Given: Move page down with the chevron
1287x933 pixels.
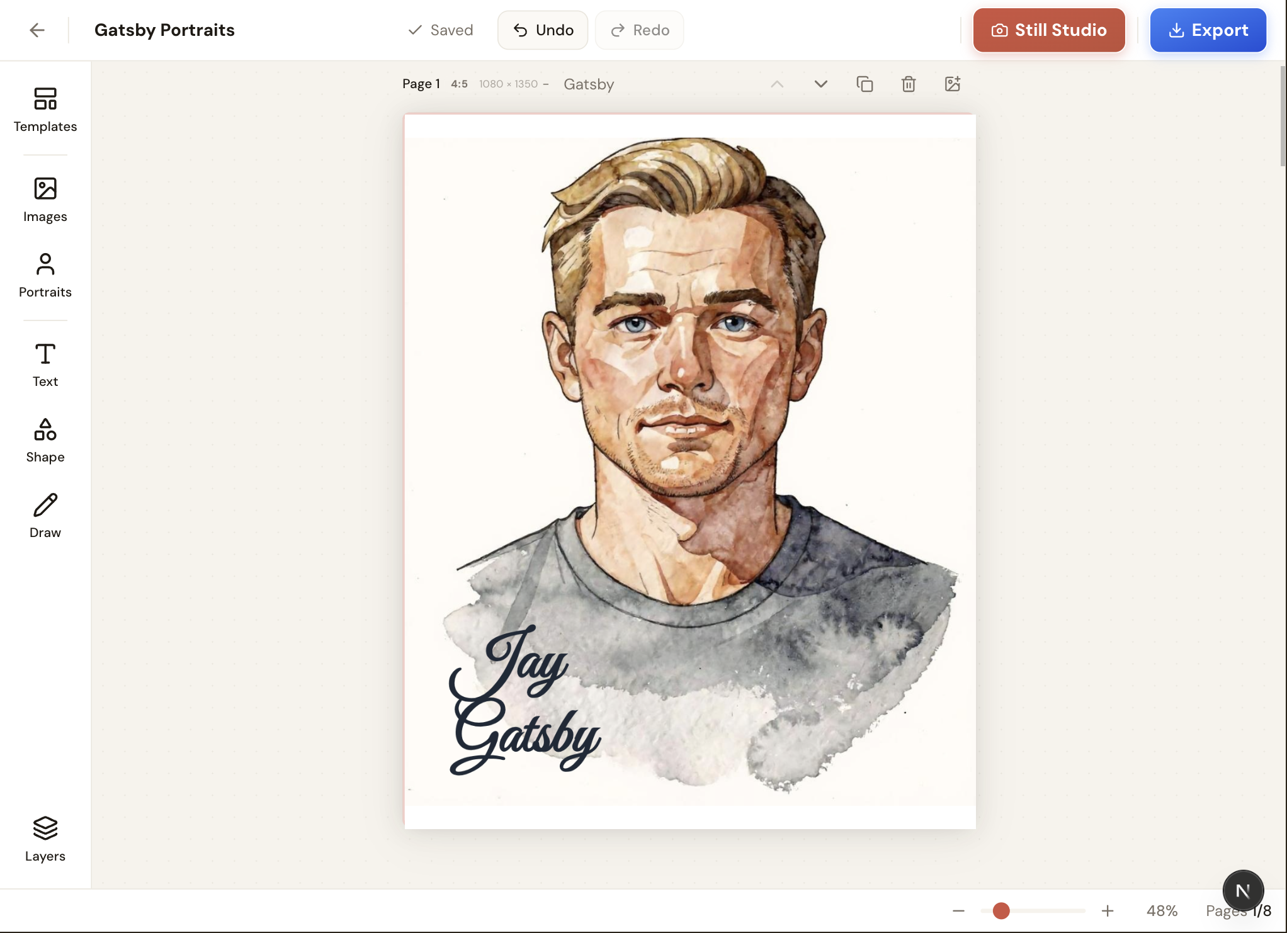Looking at the screenshot, I should pos(821,84).
